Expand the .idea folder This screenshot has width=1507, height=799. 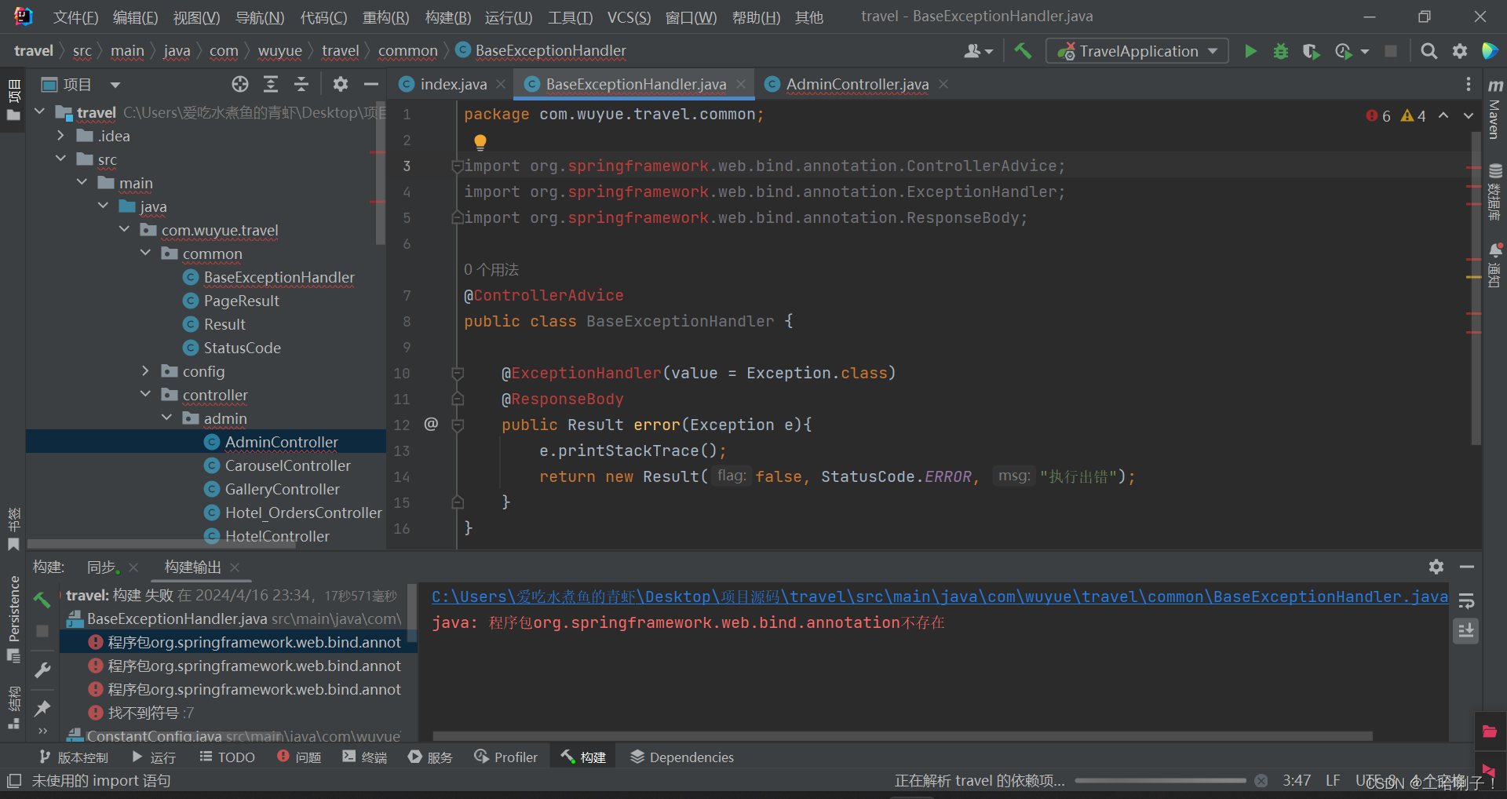point(60,136)
